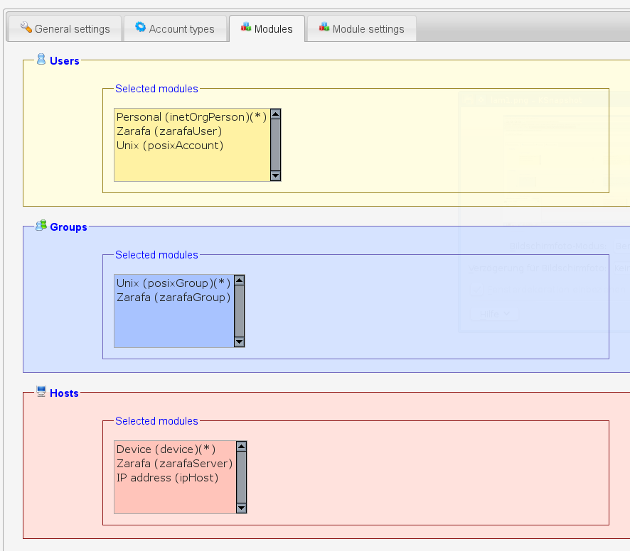Click the wrench icon on General settings tab

[26, 28]
